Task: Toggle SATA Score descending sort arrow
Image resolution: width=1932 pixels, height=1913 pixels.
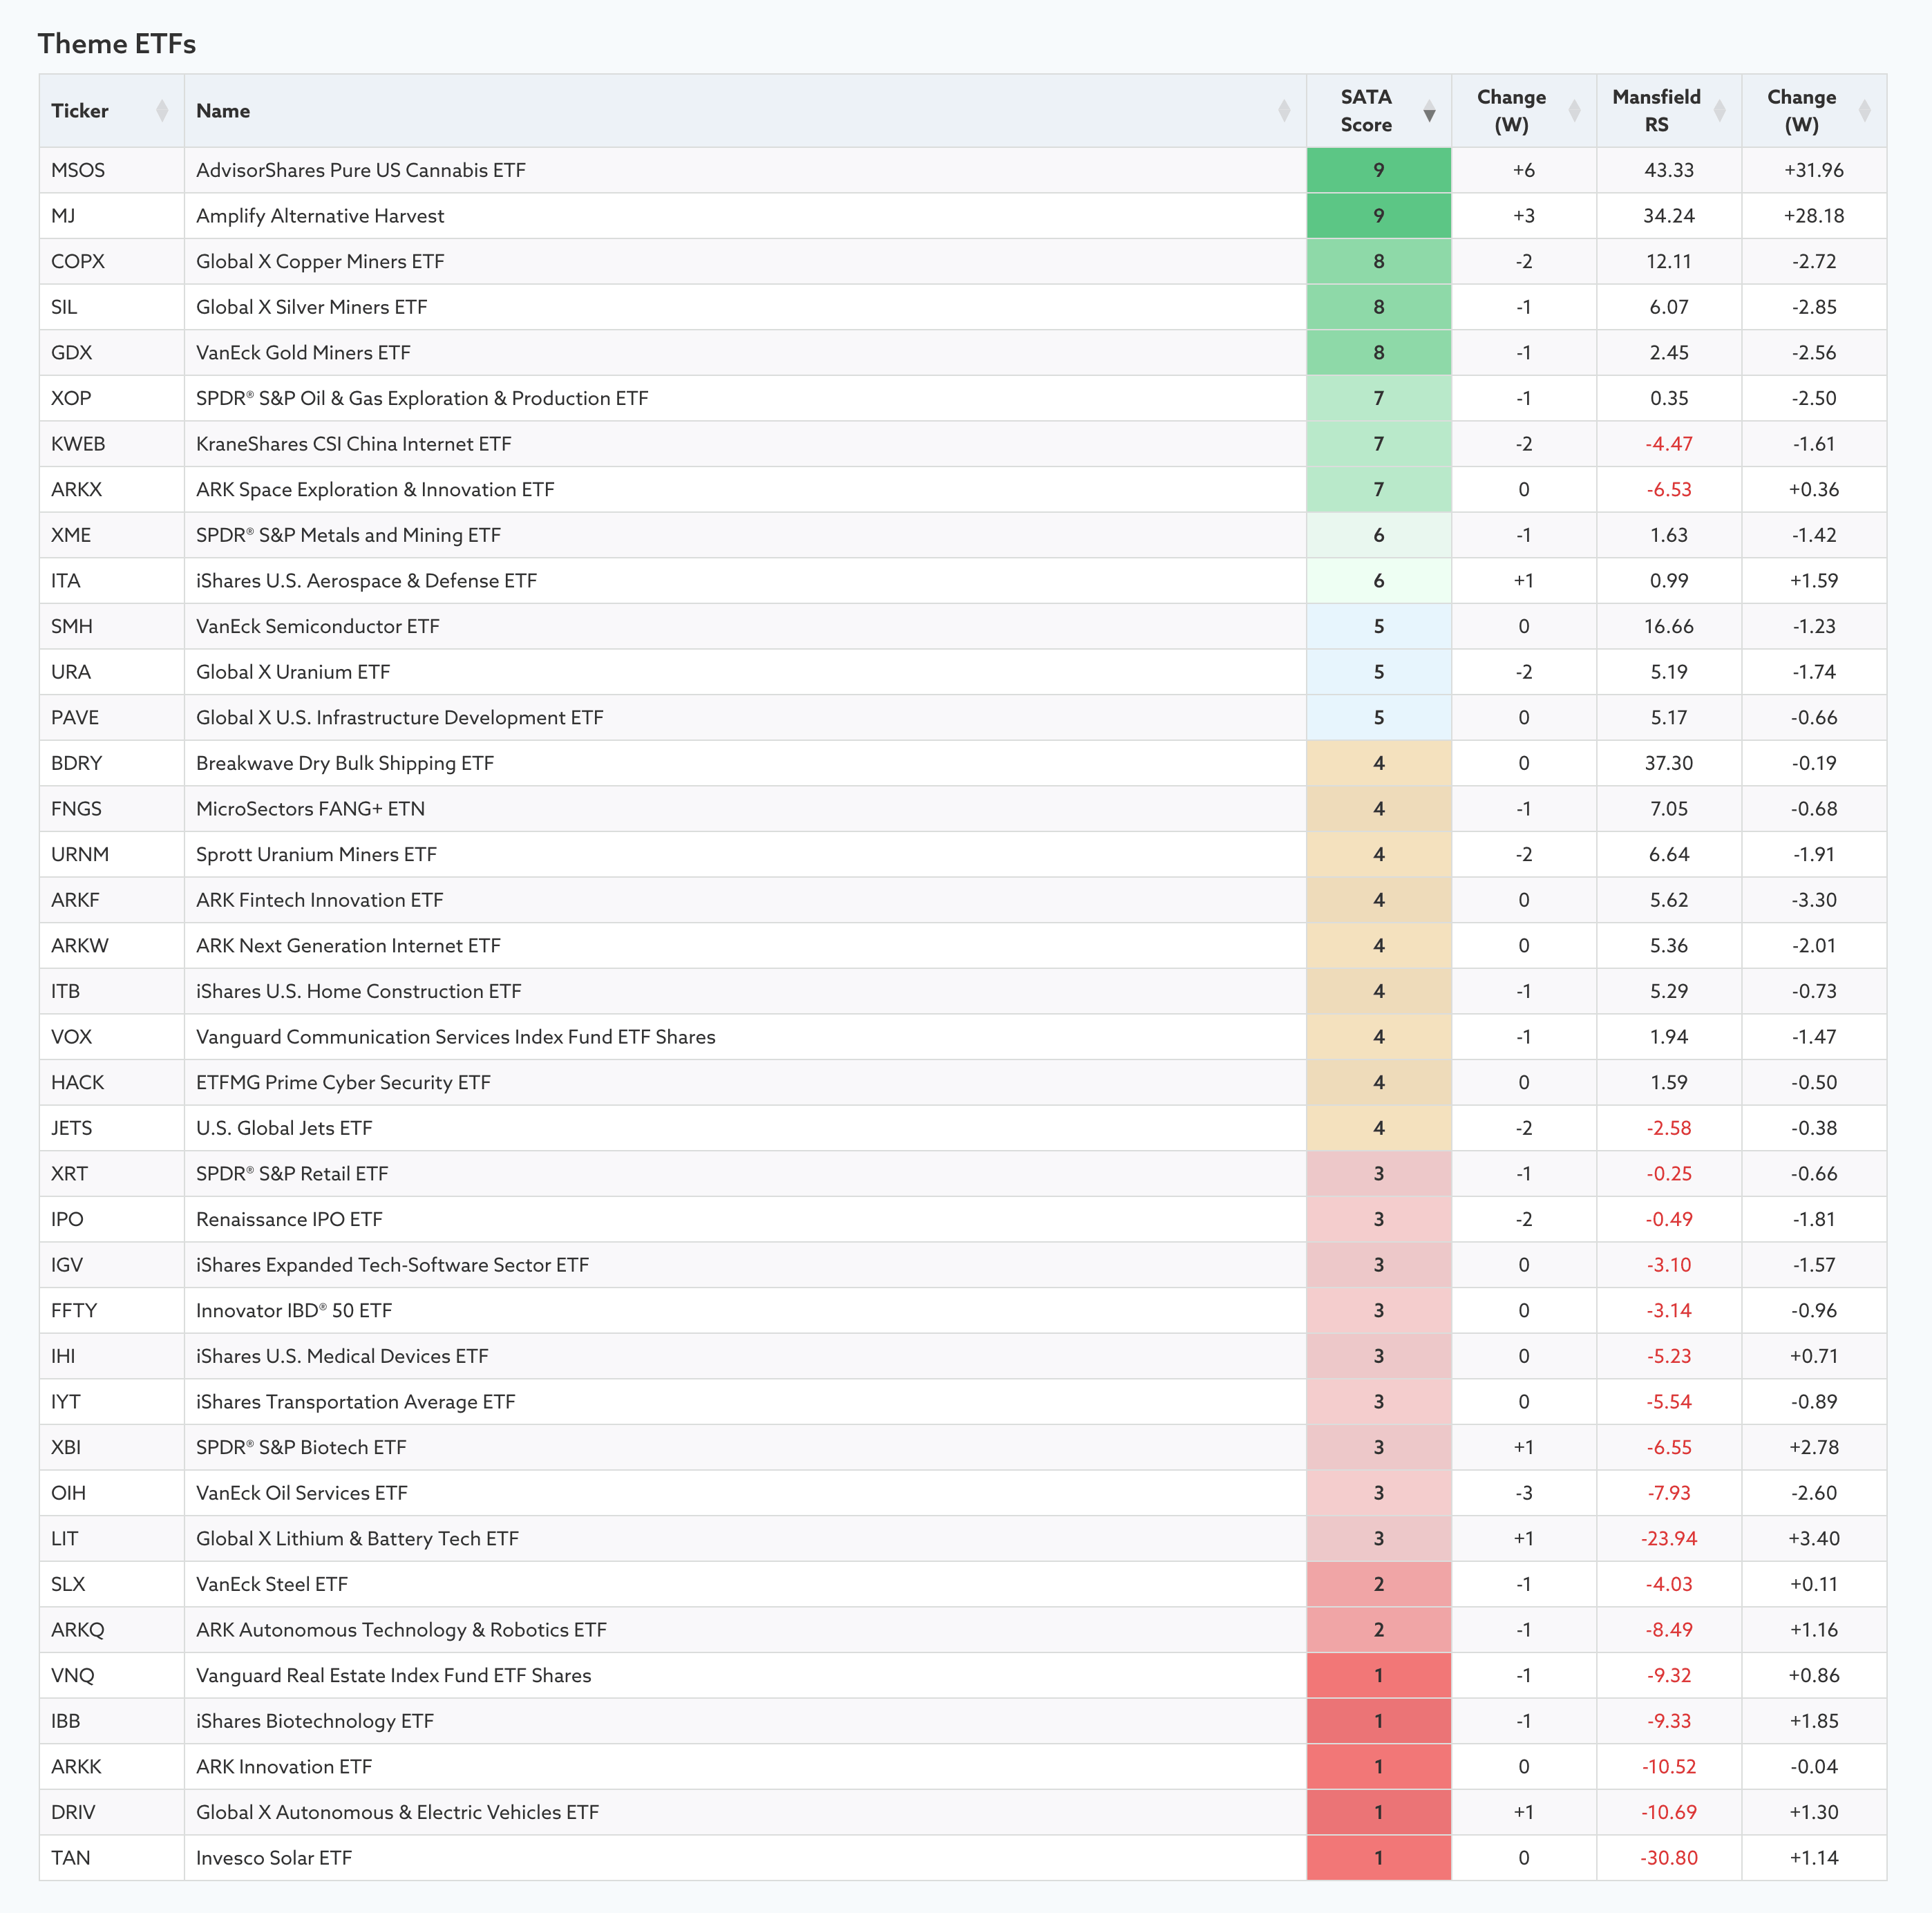Action: pos(1429,111)
